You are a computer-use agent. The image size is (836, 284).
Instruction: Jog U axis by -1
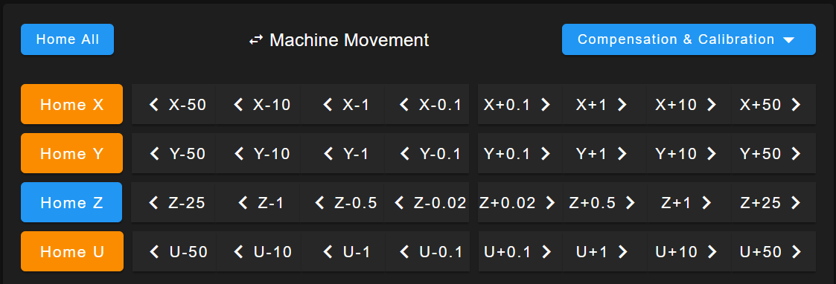342,251
